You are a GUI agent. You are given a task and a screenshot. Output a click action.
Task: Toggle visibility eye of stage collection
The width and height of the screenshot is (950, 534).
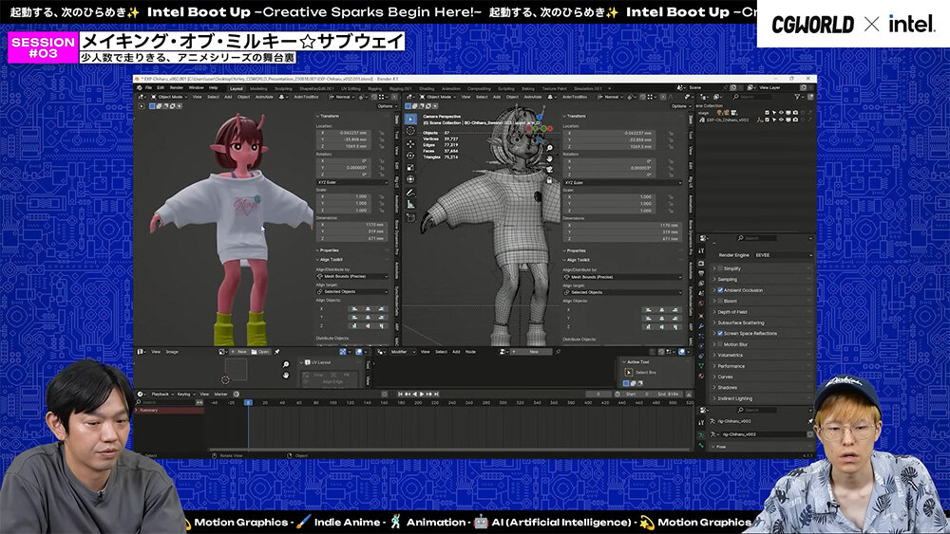click(x=780, y=113)
